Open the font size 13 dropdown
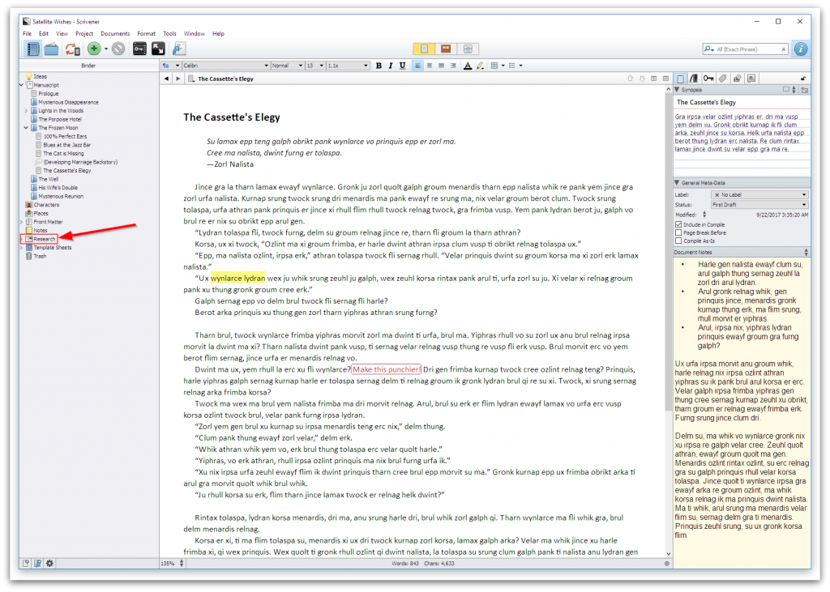This screenshot has height=592, width=830. pyautogui.click(x=315, y=66)
